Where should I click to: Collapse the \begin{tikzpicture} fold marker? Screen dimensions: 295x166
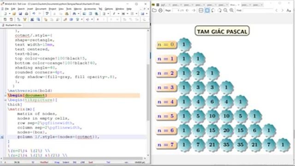[5, 100]
